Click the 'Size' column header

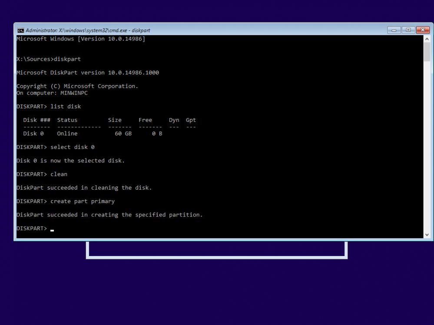tap(115, 120)
